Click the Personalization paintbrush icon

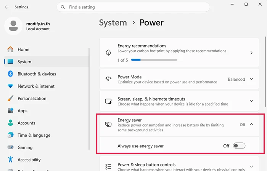(x=10, y=98)
